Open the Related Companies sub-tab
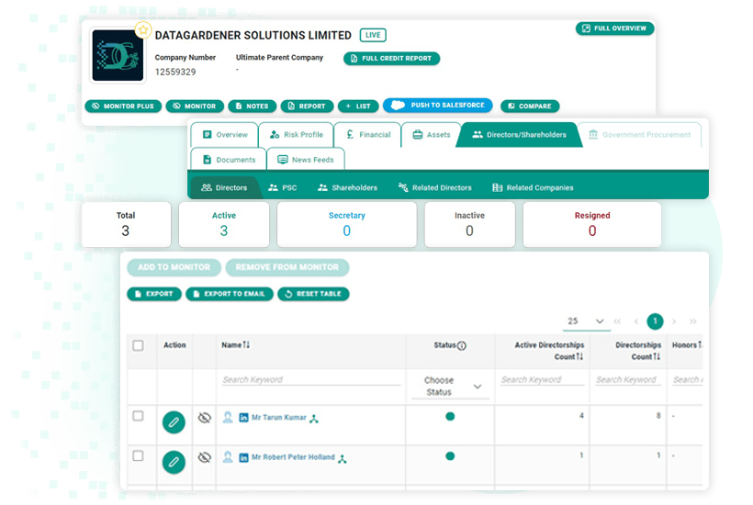This screenshot has width=753, height=505. (533, 187)
